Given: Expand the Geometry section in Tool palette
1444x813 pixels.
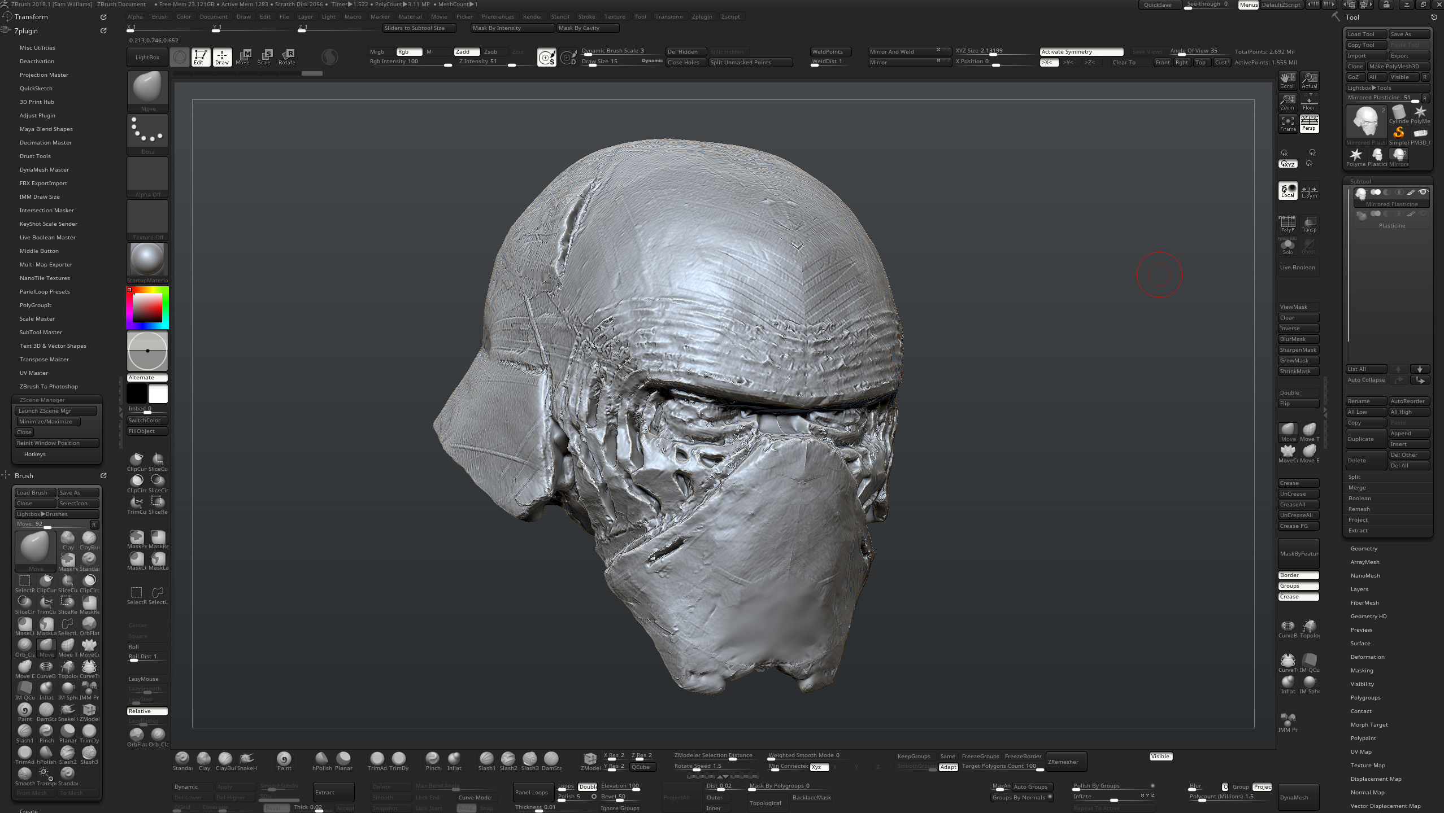Looking at the screenshot, I should pos(1364,549).
